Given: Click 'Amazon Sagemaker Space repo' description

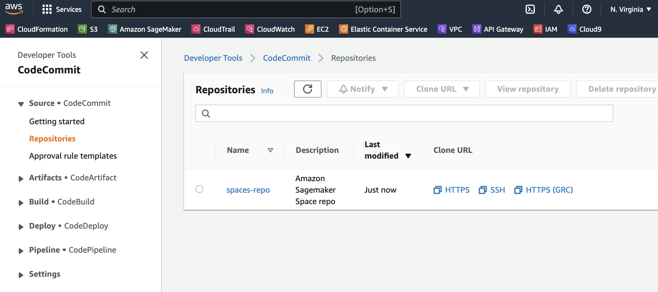Looking at the screenshot, I should click(x=316, y=190).
